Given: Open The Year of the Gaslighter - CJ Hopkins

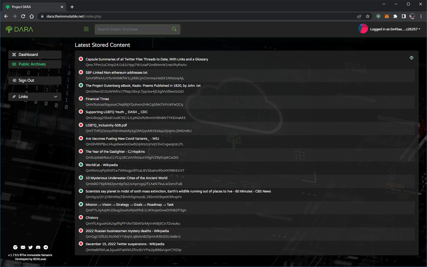Looking at the screenshot, I should pos(115,152).
